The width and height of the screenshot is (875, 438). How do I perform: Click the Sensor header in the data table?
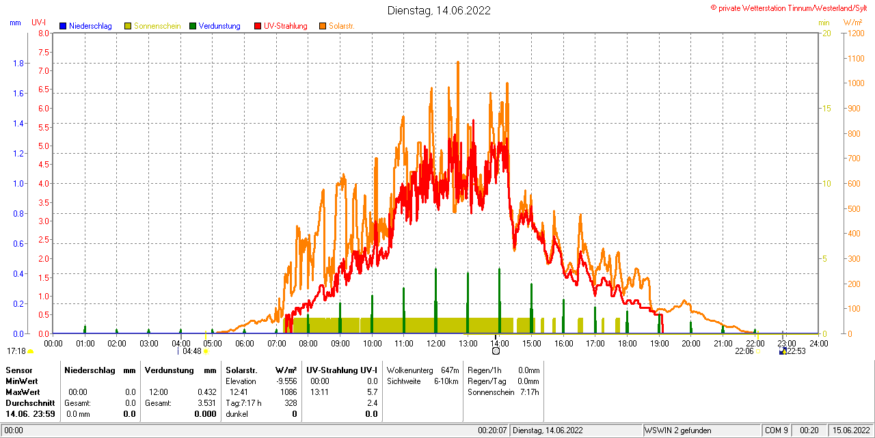point(18,370)
